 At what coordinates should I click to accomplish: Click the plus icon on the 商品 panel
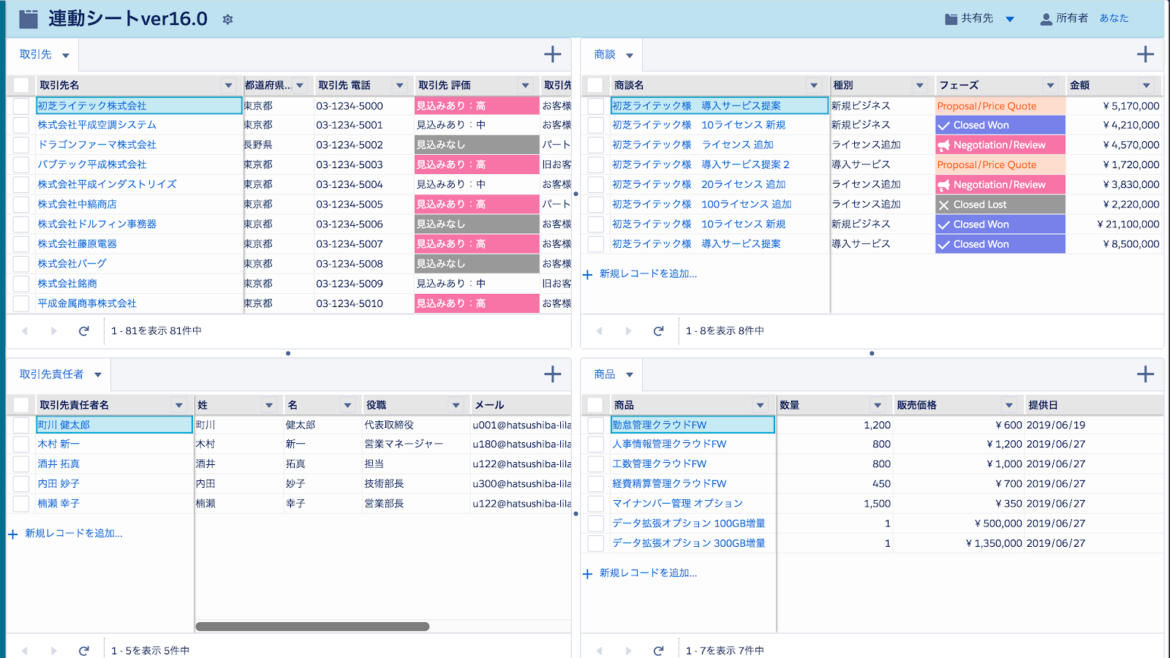[1144, 374]
